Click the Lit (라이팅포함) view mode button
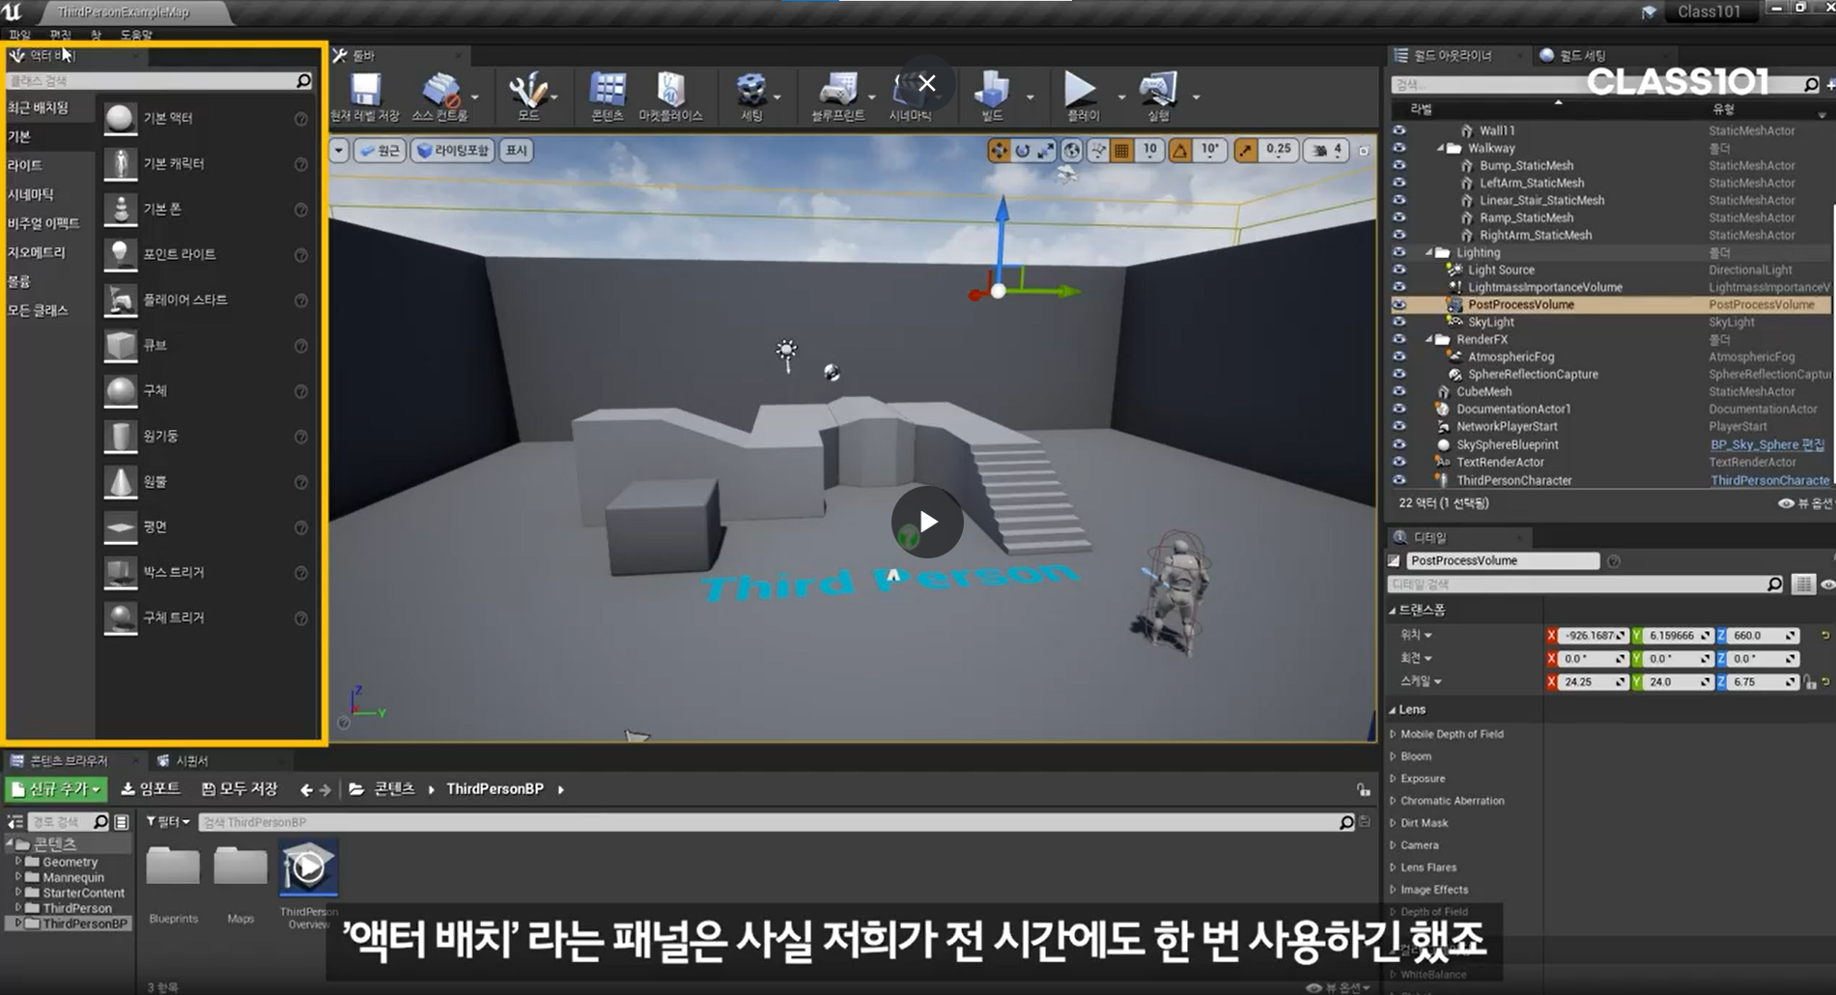This screenshot has height=995, width=1836. tap(452, 150)
